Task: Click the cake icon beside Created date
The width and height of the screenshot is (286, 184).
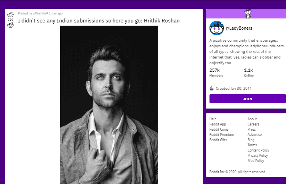Action: [x=211, y=88]
